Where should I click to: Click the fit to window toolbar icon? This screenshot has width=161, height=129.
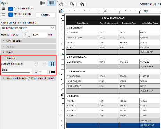click(x=72, y=5)
